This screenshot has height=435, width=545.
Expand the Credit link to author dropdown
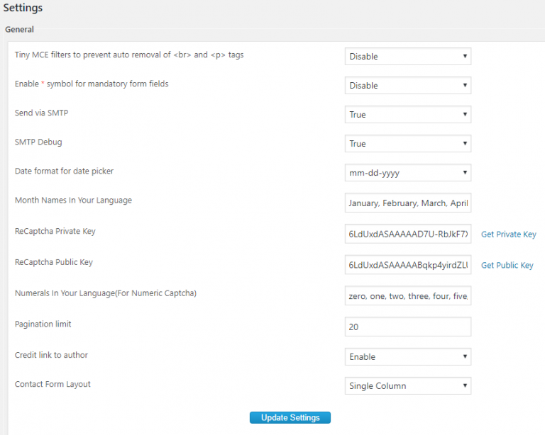pyautogui.click(x=407, y=357)
